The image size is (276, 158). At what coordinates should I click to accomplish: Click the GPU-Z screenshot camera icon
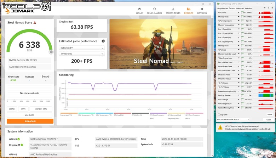pyautogui.click(x=264, y=8)
